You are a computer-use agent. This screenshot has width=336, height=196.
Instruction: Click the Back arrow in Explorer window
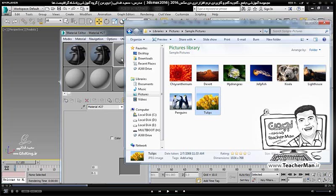(129, 31)
